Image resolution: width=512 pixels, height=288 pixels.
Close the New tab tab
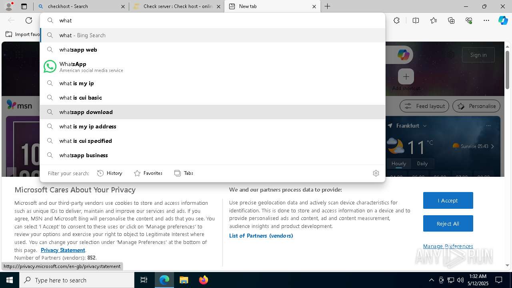pyautogui.click(x=314, y=6)
